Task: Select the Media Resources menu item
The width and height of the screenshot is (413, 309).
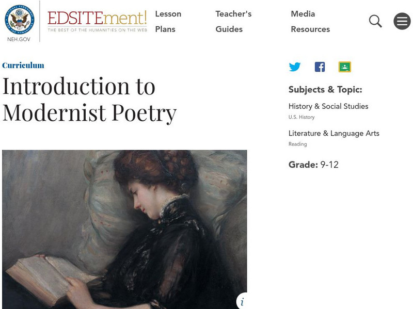Action: 310,22
